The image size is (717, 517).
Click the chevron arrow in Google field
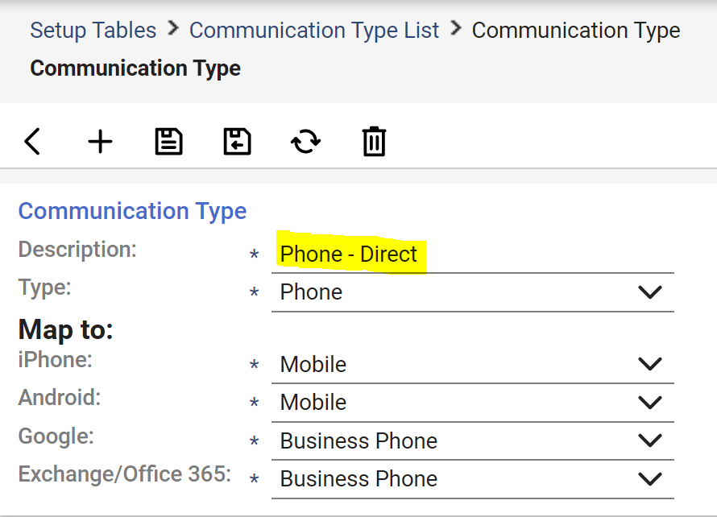(650, 440)
